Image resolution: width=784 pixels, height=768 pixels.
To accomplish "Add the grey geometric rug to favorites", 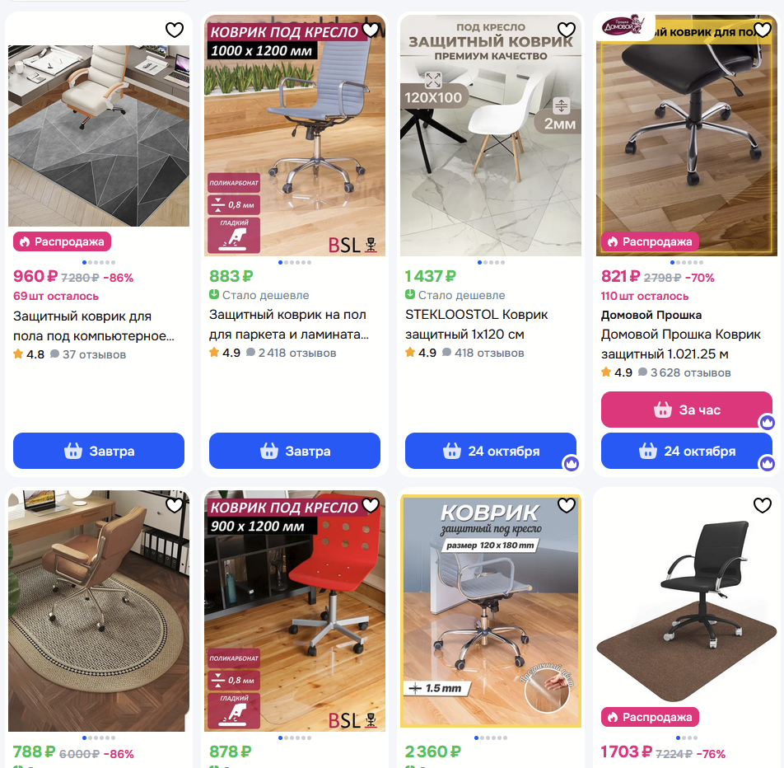I will click(x=175, y=30).
